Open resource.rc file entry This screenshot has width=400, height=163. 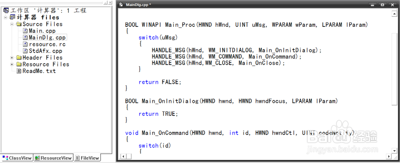pyautogui.click(x=47, y=44)
